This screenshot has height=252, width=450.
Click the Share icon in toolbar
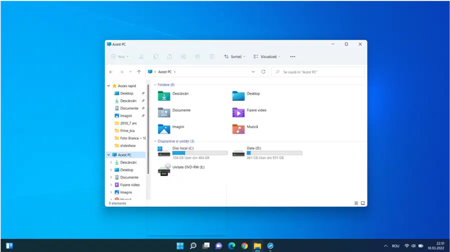pos(197,57)
